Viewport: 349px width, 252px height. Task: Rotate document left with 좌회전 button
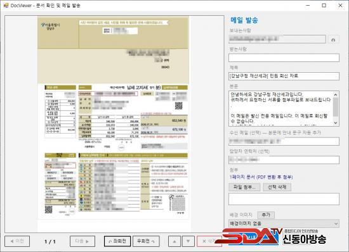[x=117, y=241]
